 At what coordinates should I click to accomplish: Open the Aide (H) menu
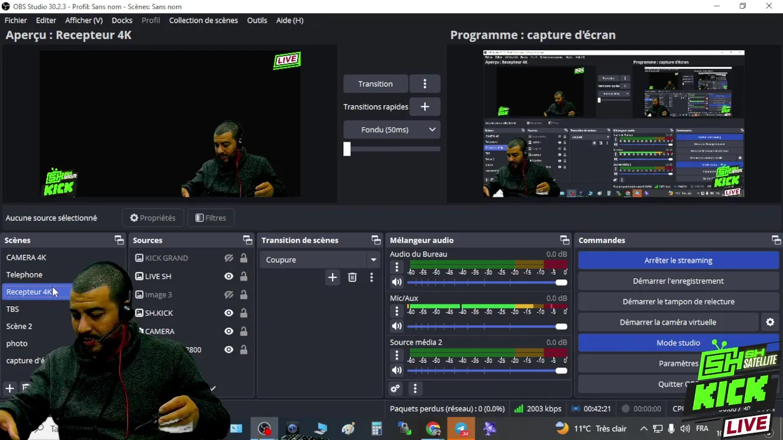(289, 20)
